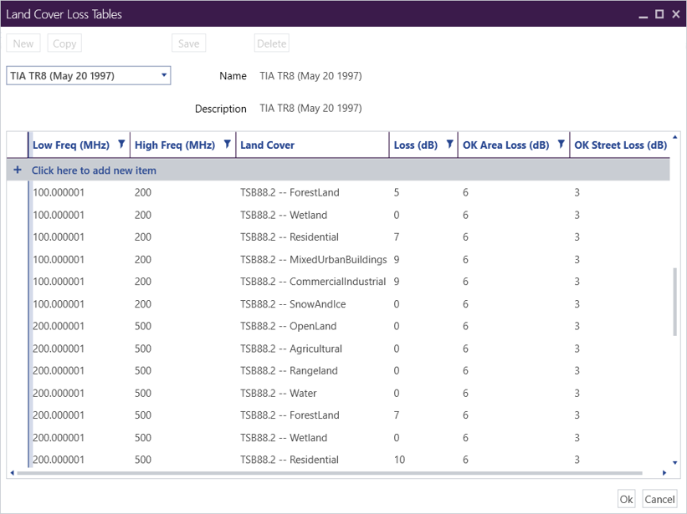The width and height of the screenshot is (687, 514).
Task: Click the plus icon to add row
Action: (x=18, y=170)
